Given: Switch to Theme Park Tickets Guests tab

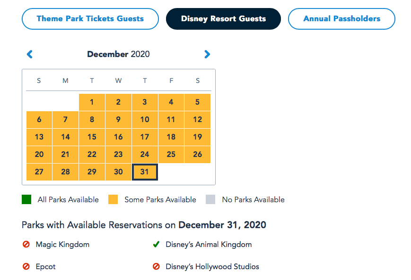Looking at the screenshot, I should click(x=90, y=19).
